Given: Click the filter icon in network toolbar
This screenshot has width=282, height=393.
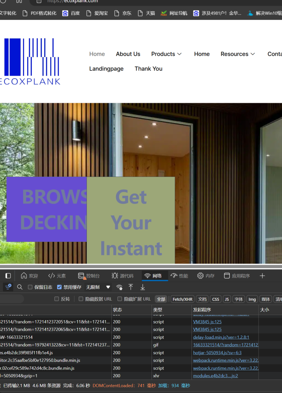Looking at the screenshot, I should [x=8, y=287].
